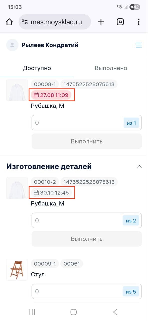Viewport: 148px width, 321px height.
Task: Switch to the Выполнено tab
Action: (111, 68)
